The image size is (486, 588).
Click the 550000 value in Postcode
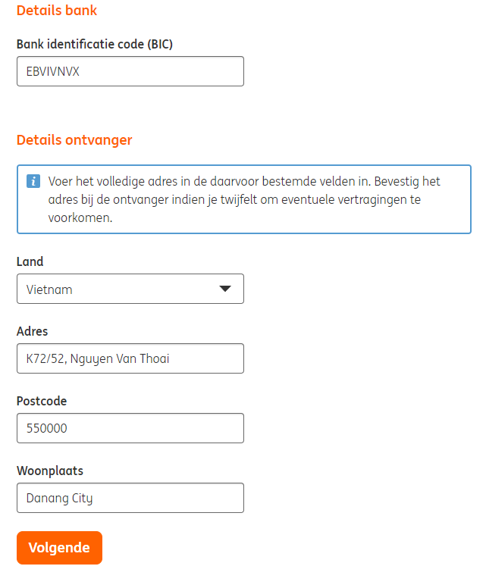[x=47, y=428]
